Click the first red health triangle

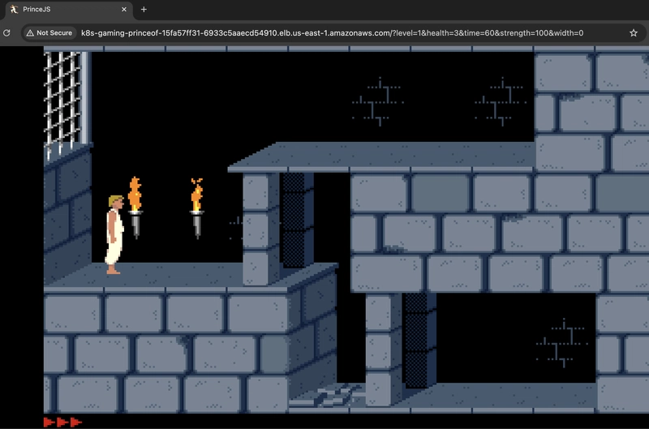click(x=49, y=422)
